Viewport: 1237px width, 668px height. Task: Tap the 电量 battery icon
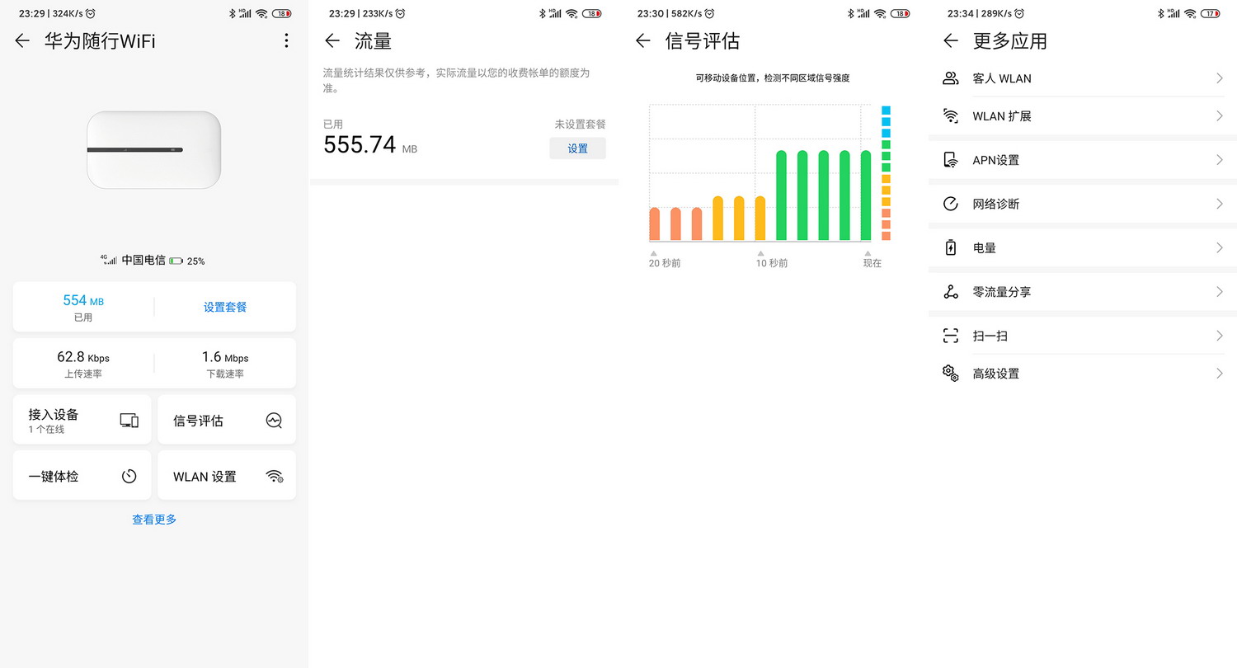[x=950, y=247]
